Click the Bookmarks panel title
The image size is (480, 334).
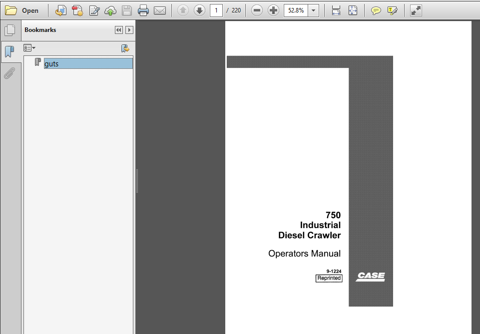click(x=40, y=30)
